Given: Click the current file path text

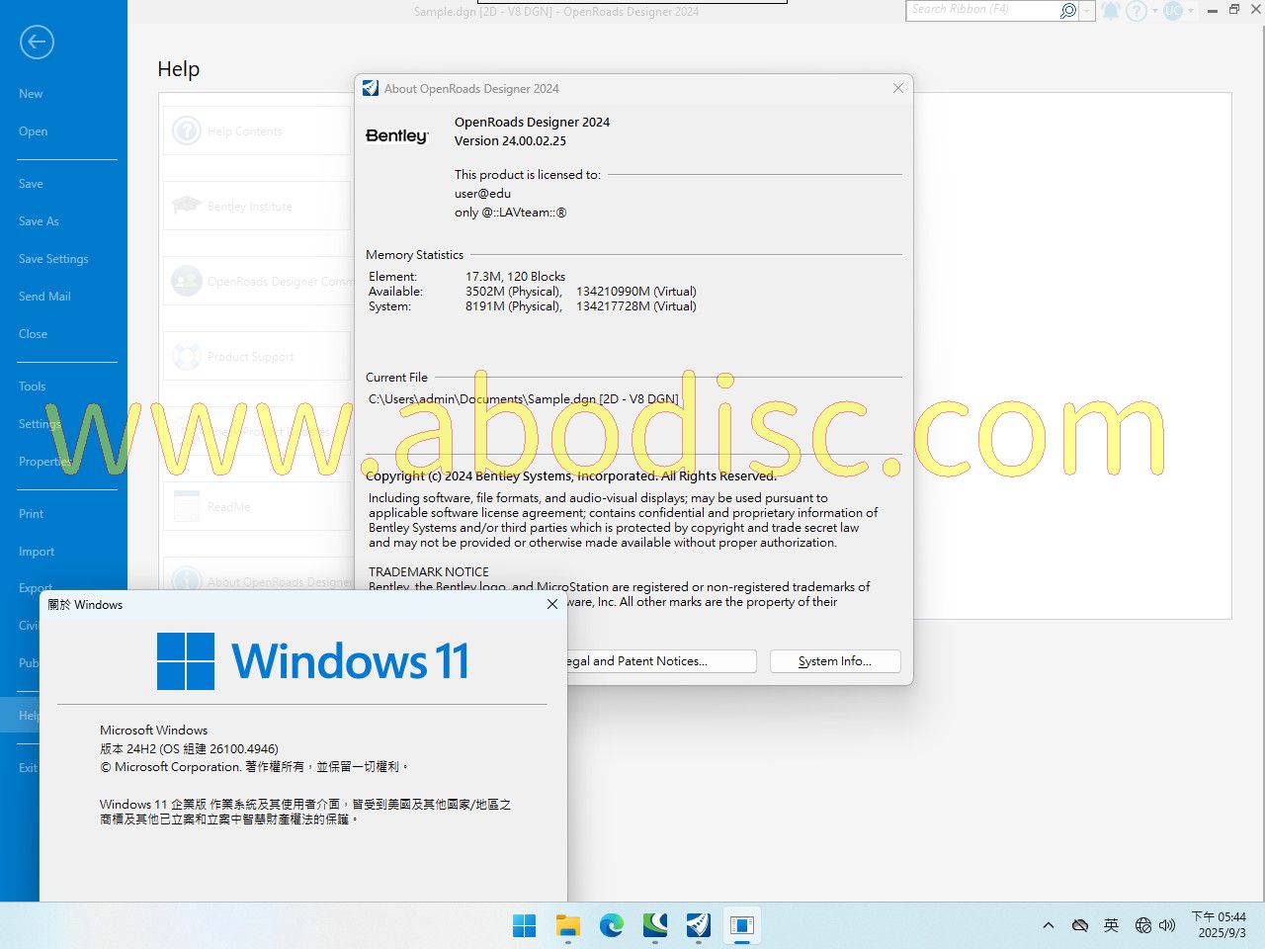Looking at the screenshot, I should click(x=524, y=399).
